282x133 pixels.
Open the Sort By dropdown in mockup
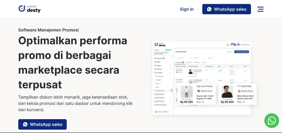199,58
